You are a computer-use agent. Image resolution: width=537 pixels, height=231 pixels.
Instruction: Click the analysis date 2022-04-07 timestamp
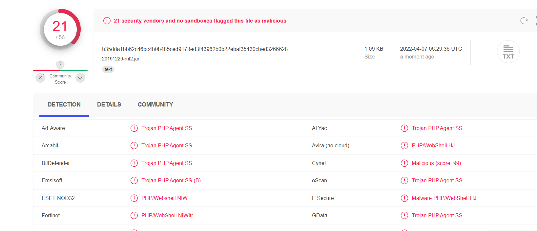click(431, 49)
